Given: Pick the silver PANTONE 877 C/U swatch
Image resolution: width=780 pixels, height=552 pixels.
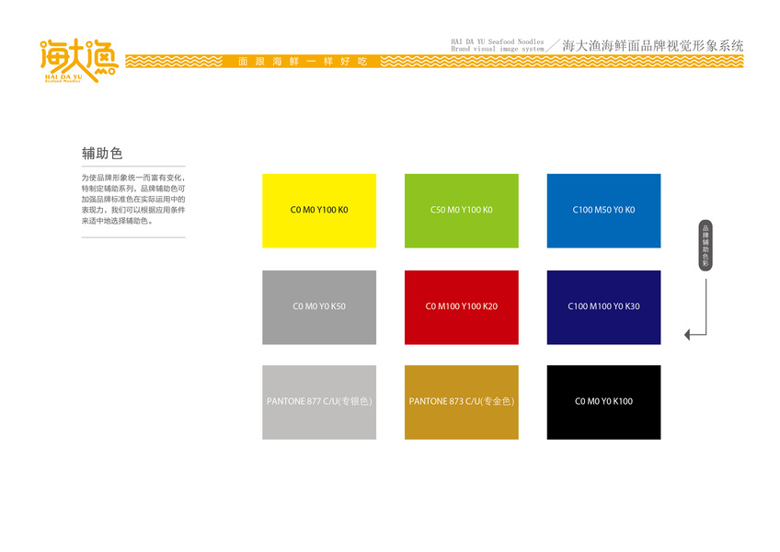Looking at the screenshot, I should tap(319, 402).
